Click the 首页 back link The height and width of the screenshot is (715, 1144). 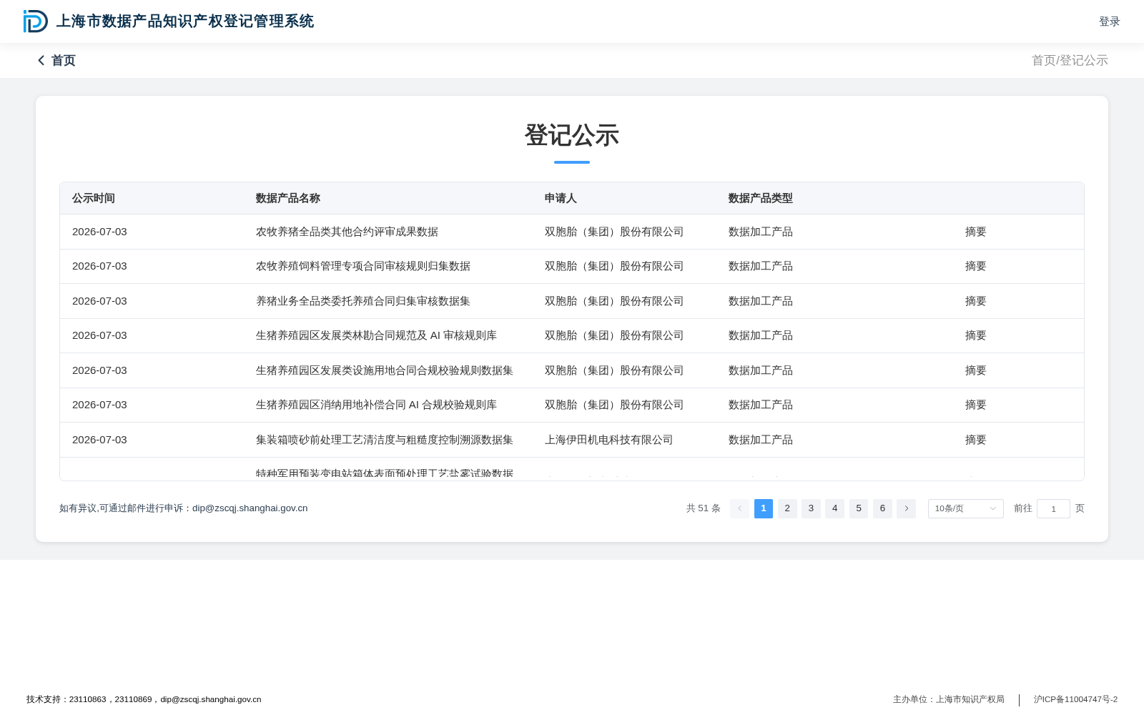click(64, 61)
